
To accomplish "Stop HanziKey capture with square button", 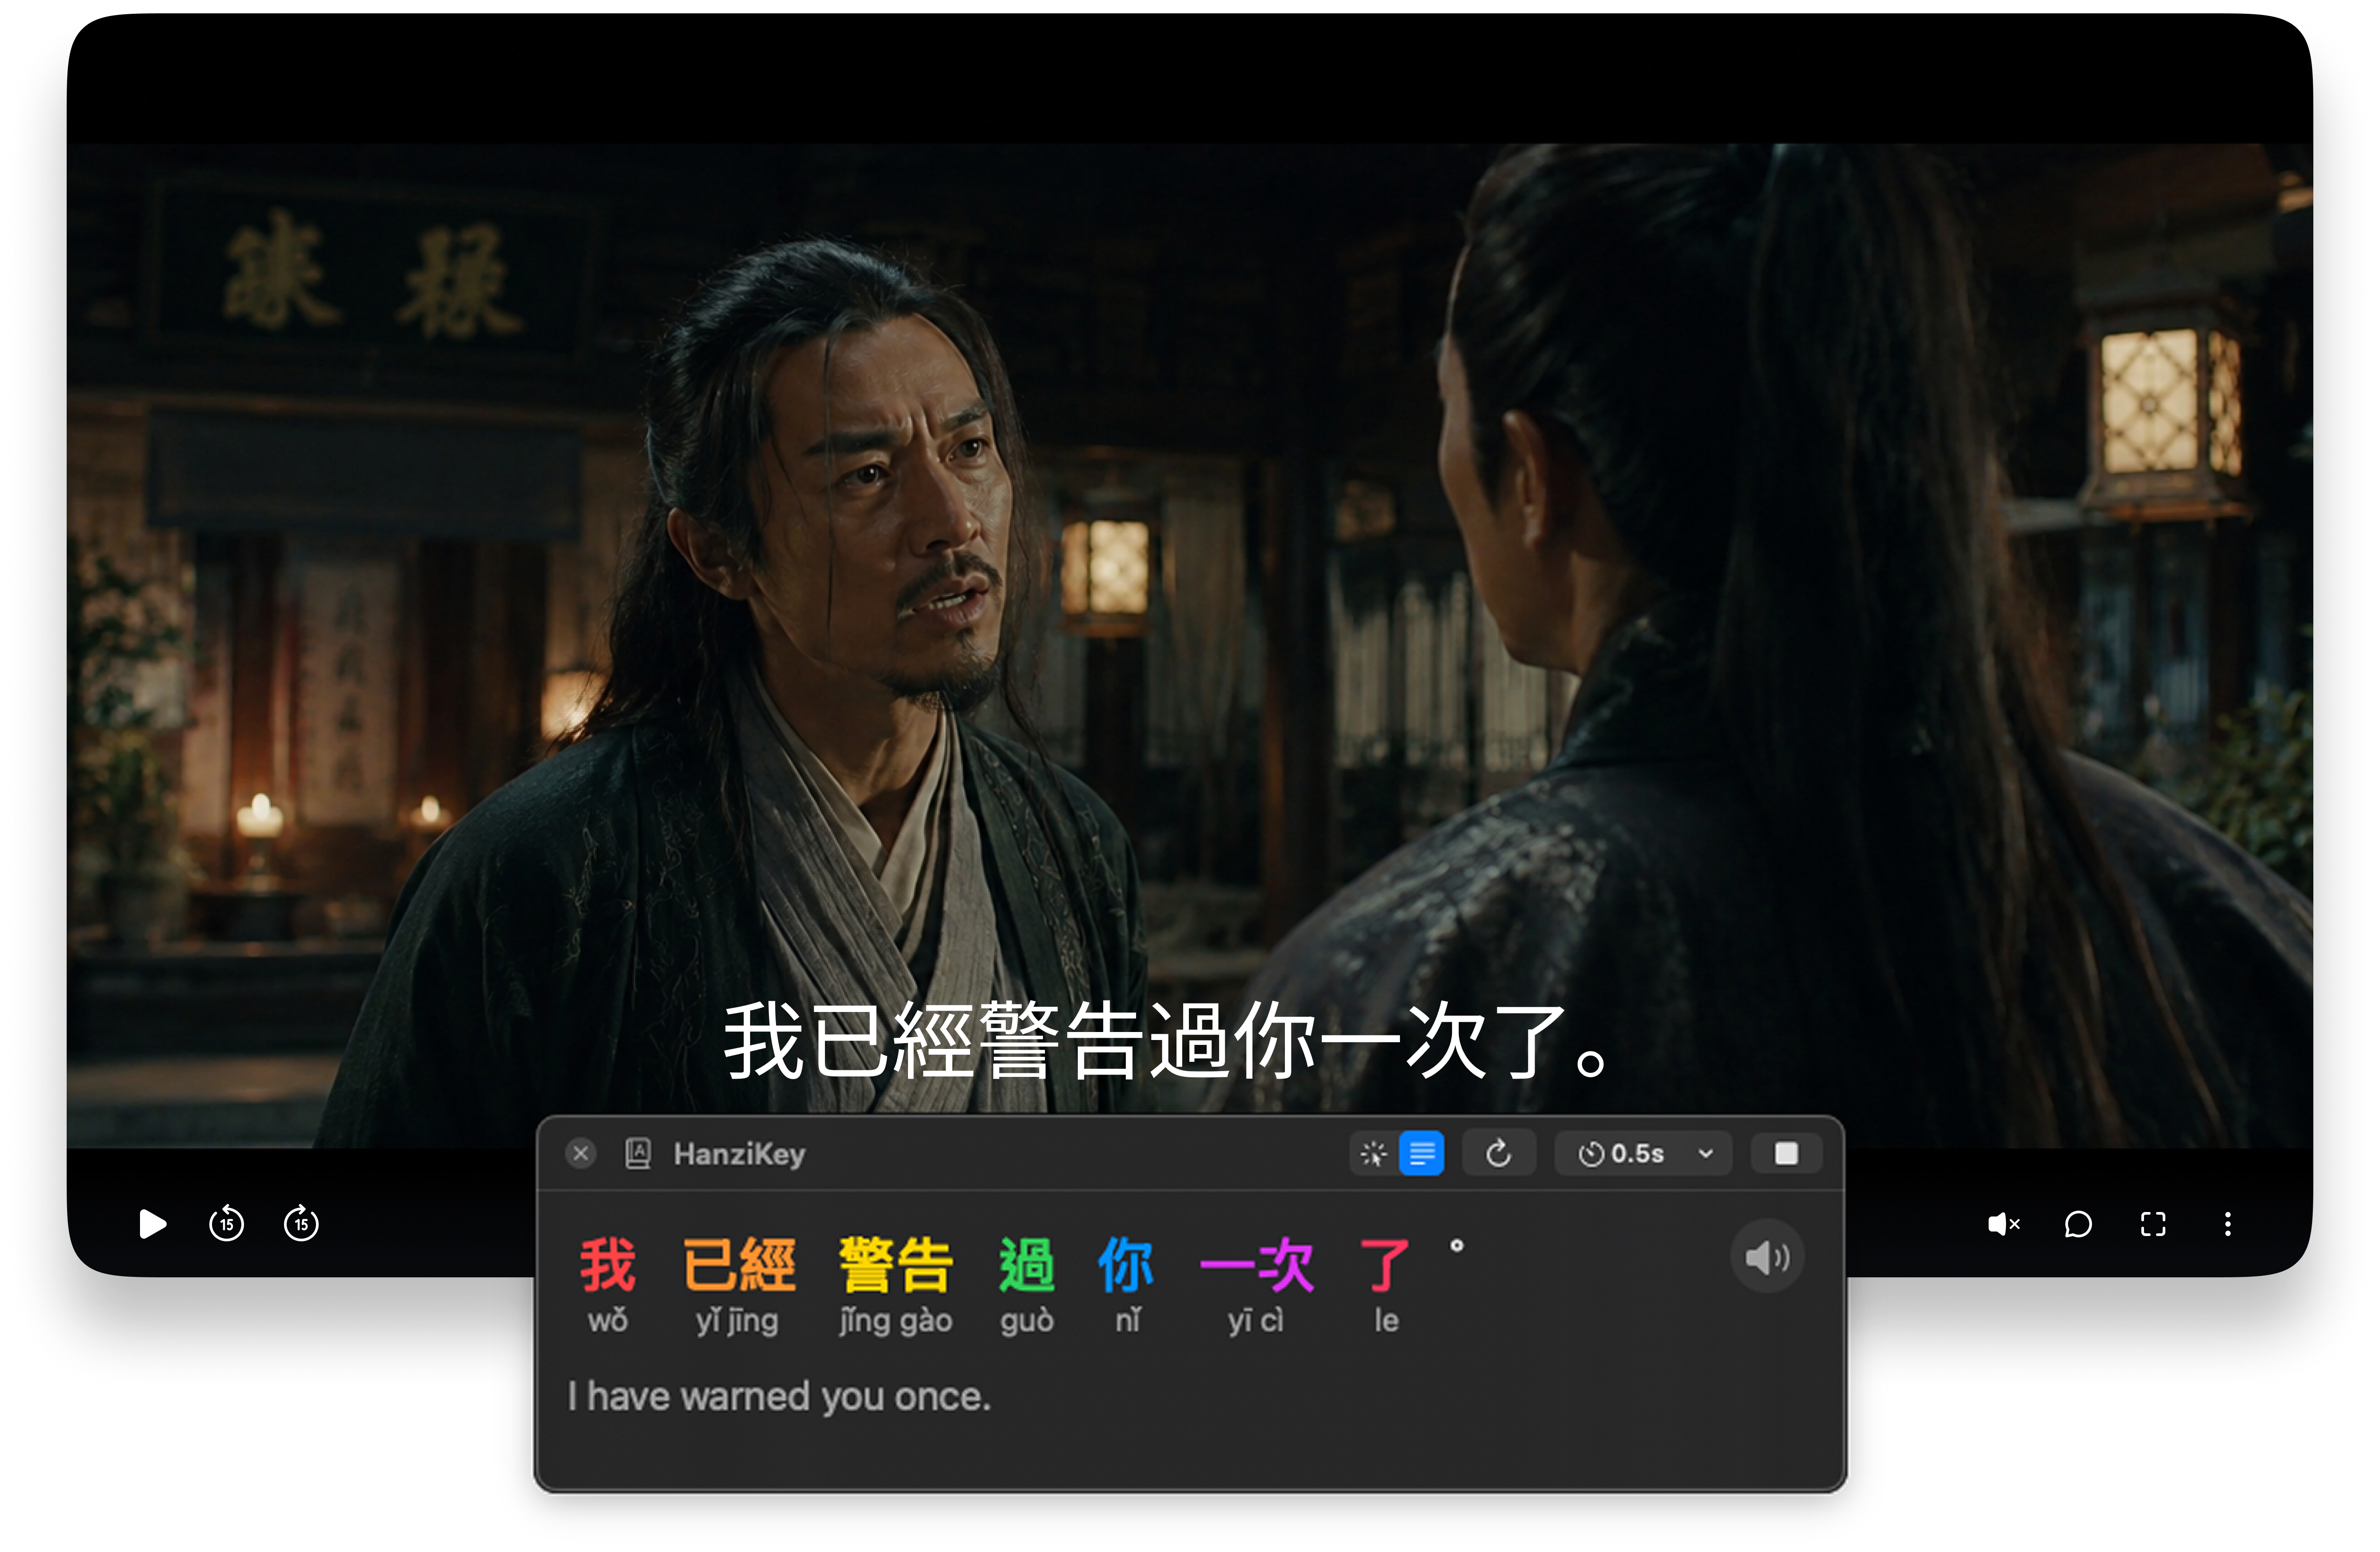I will point(1786,1153).
